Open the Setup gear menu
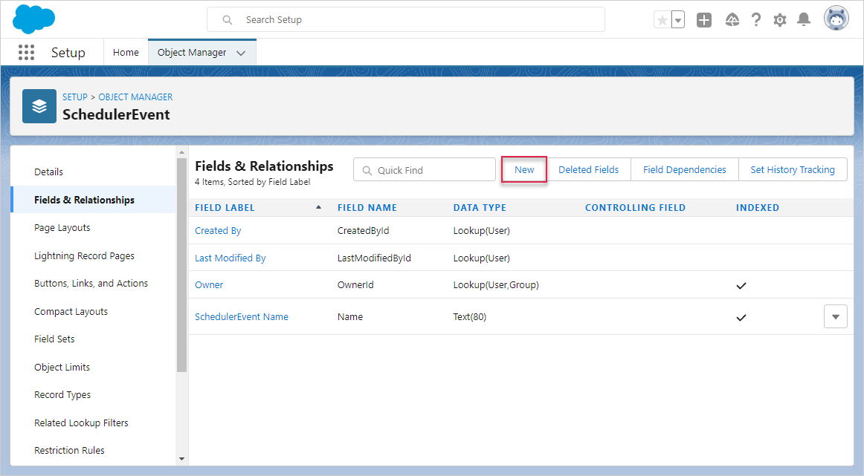The width and height of the screenshot is (864, 476). (779, 20)
